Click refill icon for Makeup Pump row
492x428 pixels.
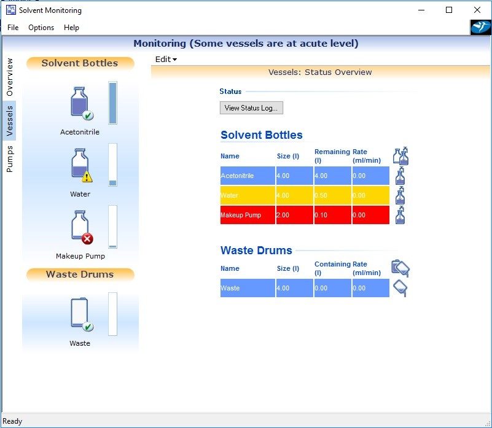pyautogui.click(x=400, y=215)
